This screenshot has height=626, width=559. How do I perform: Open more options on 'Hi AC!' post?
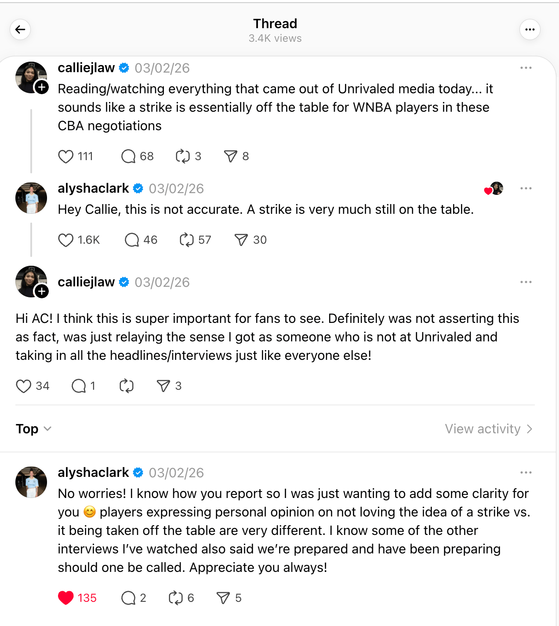[x=526, y=282]
